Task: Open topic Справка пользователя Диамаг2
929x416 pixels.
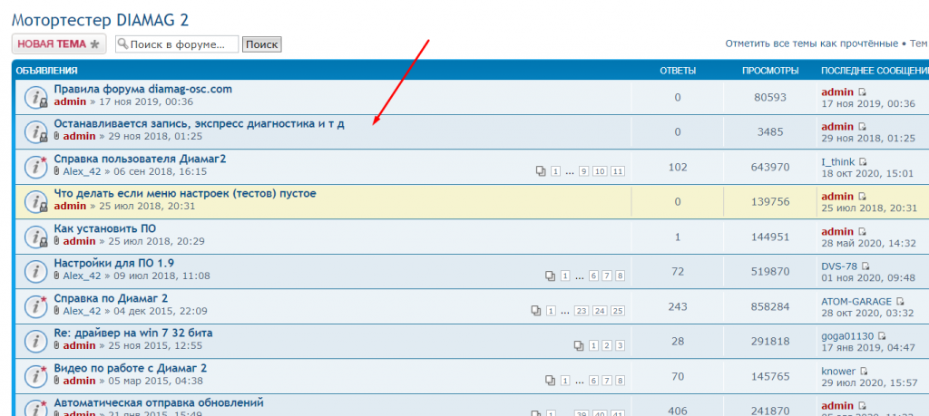Action: click(140, 160)
